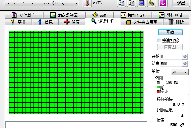The width and height of the screenshot is (191, 128).
Task: Switch to the 随机存取 tab
Action: pos(133,15)
